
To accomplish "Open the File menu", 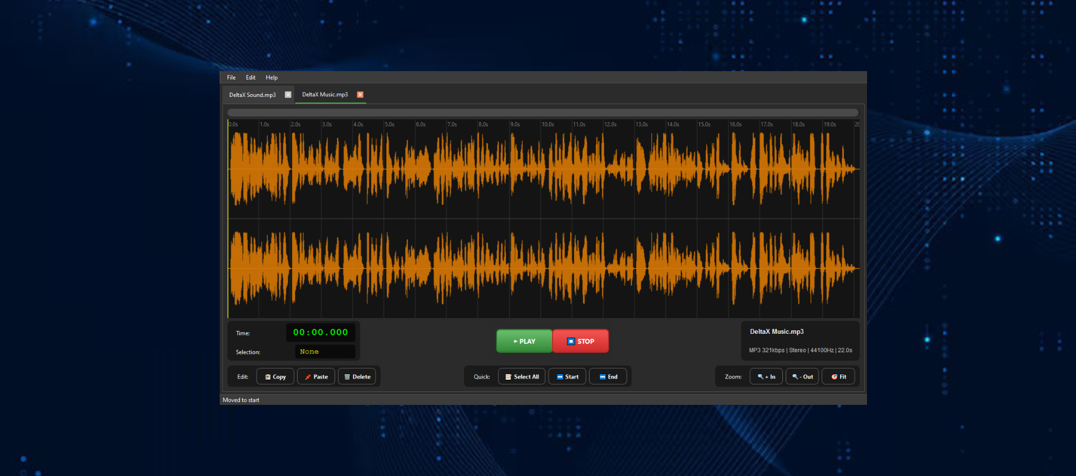I will pos(231,78).
